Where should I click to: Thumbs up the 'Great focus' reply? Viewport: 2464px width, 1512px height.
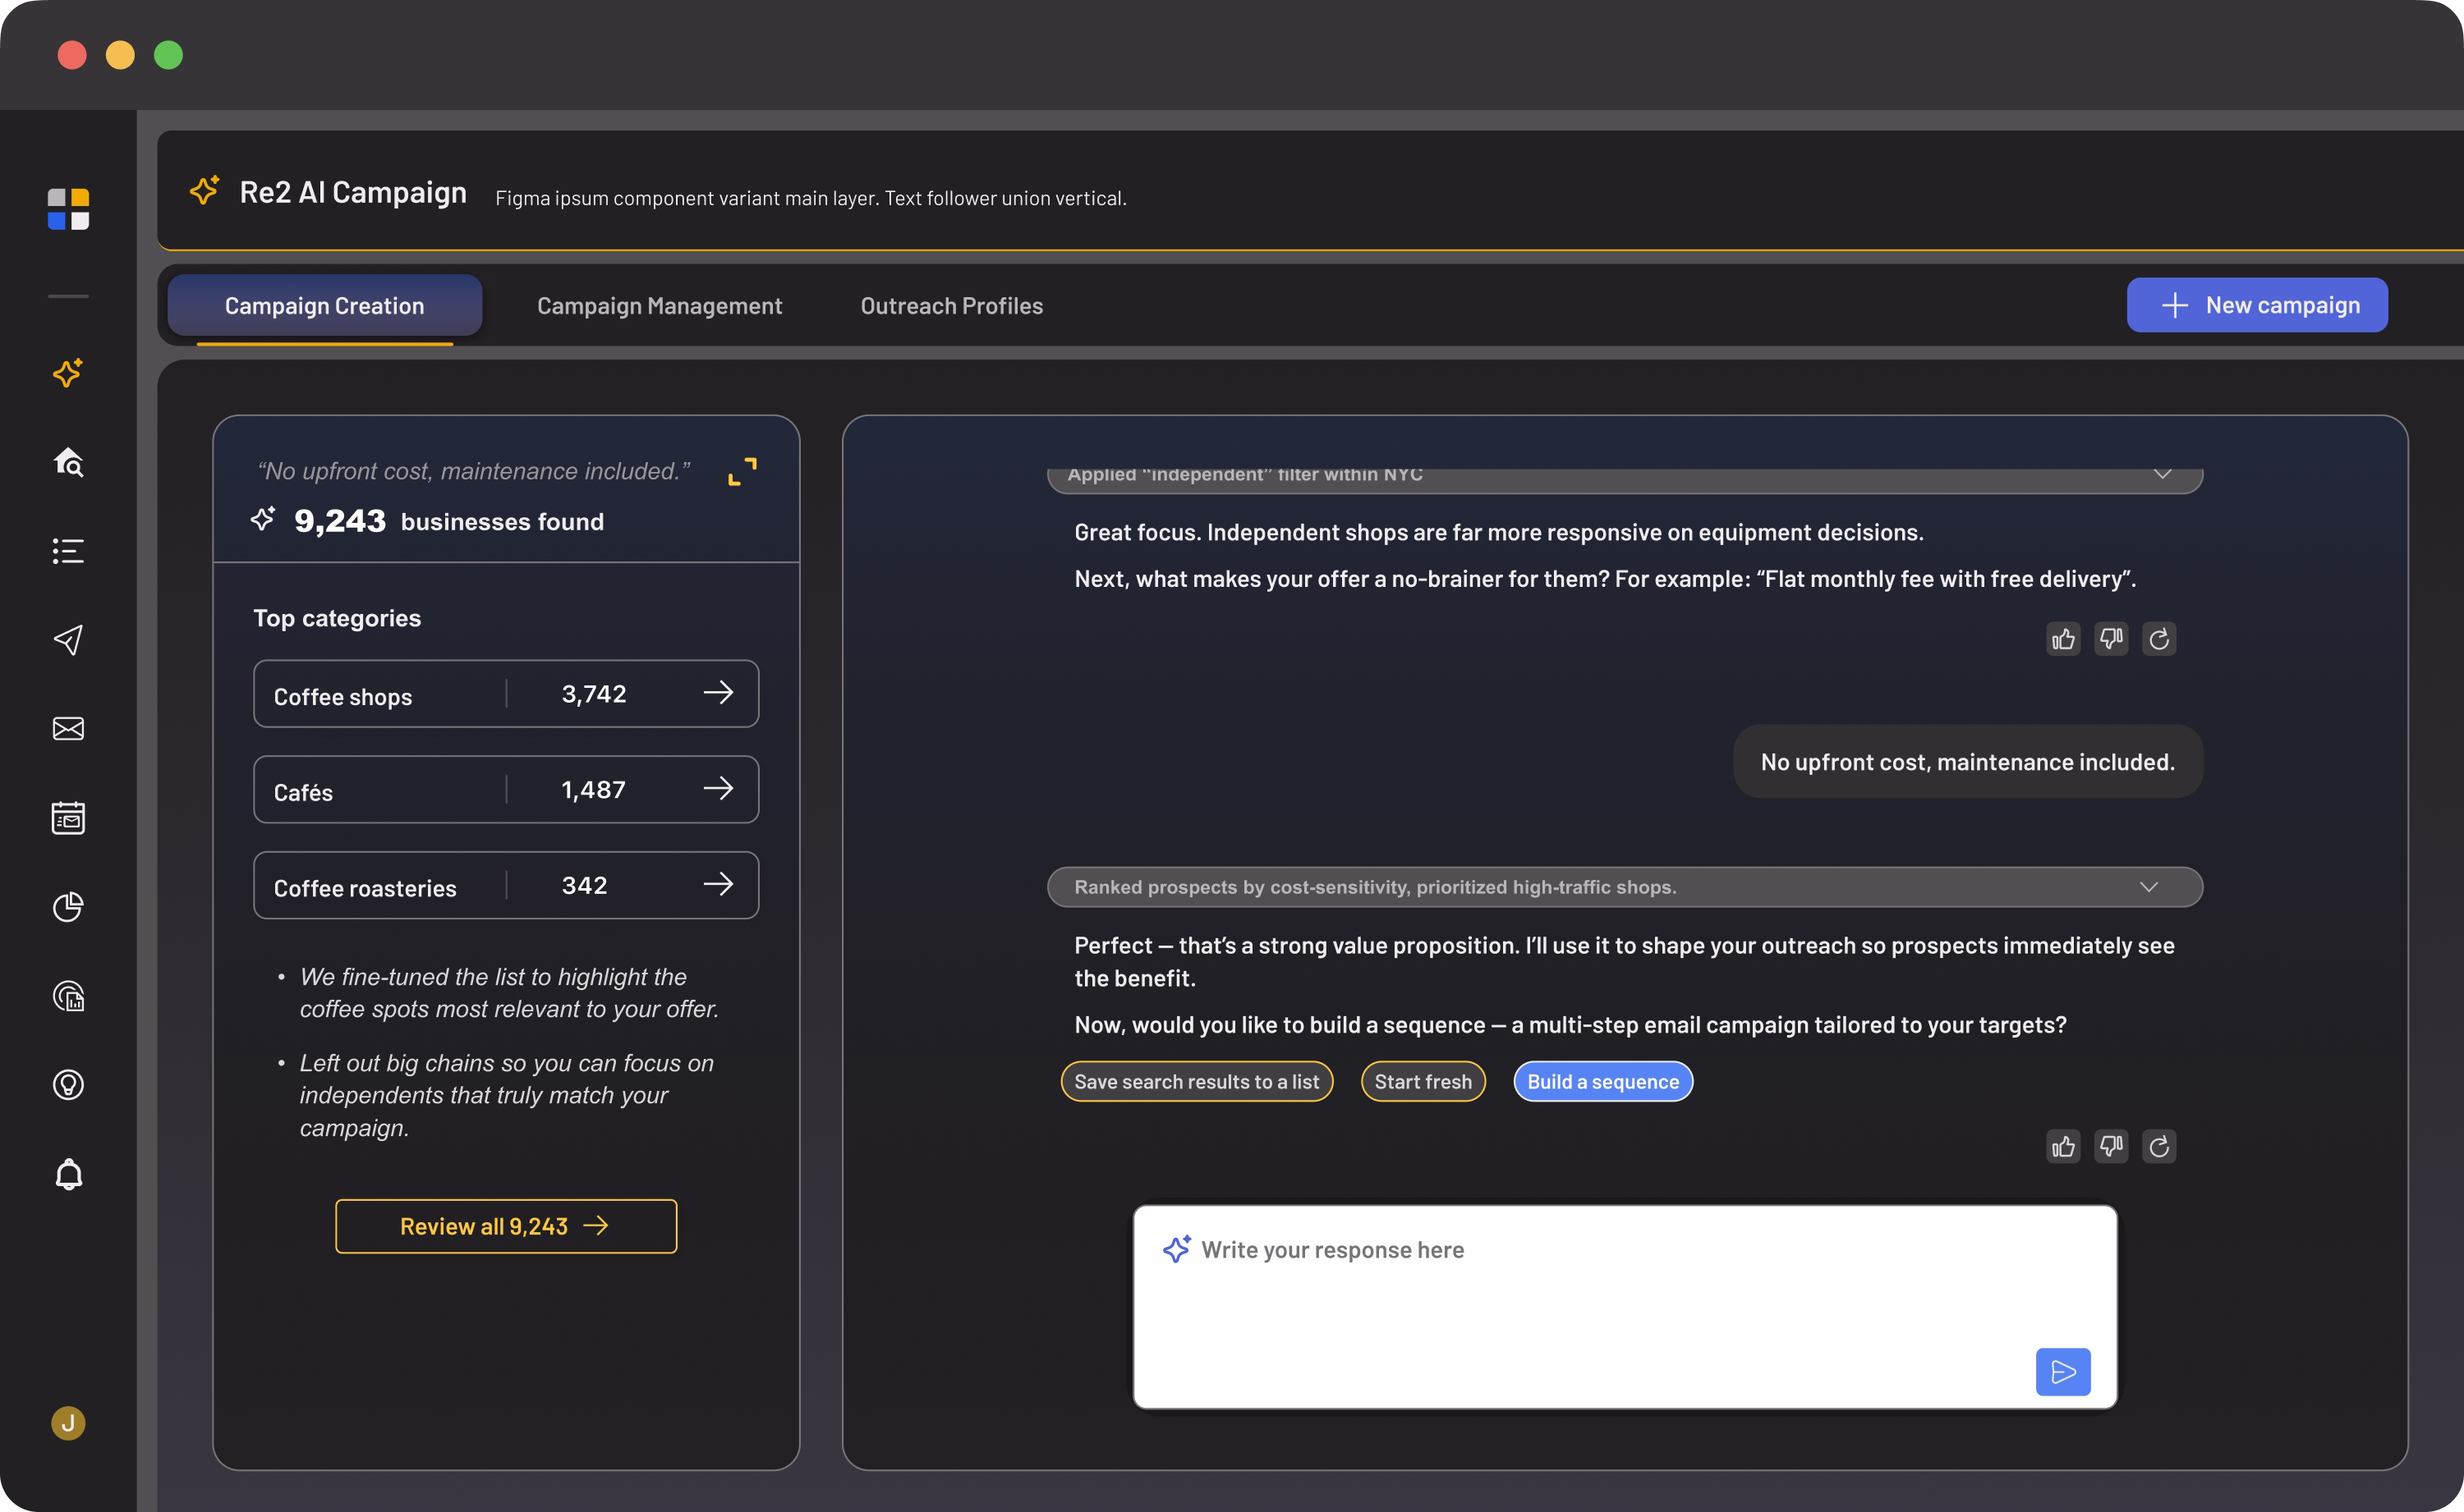(x=2063, y=639)
